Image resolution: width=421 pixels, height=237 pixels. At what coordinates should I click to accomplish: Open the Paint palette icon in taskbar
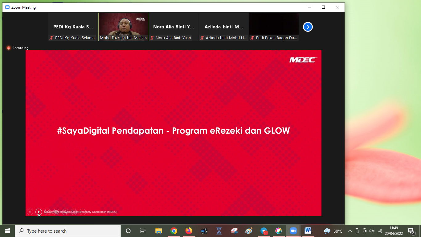click(x=249, y=231)
